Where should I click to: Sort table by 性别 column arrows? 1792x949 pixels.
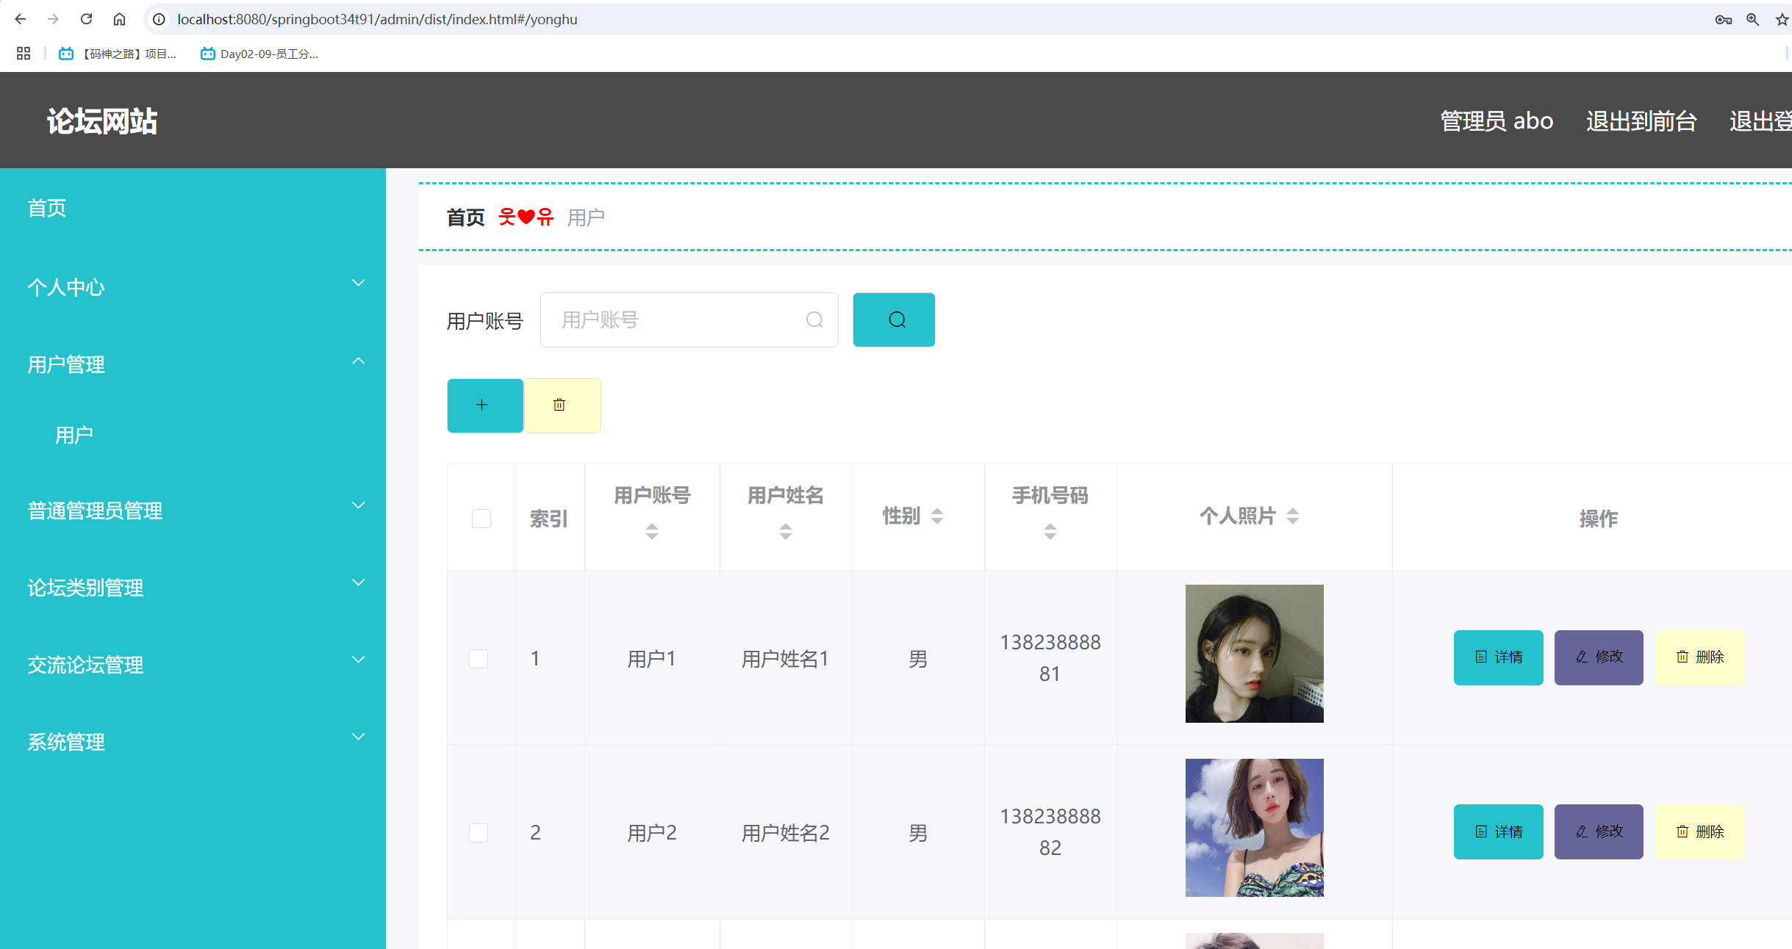tap(936, 516)
